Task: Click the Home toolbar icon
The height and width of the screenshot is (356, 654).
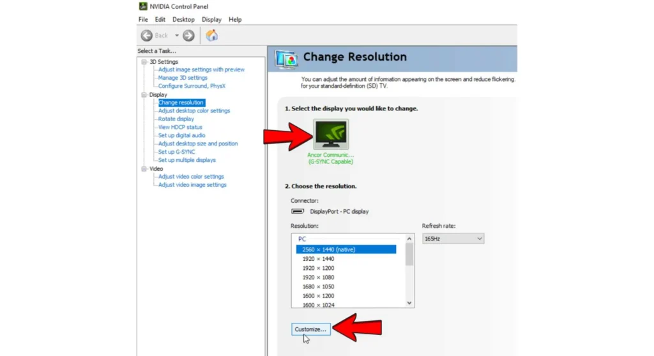Action: pos(212,36)
